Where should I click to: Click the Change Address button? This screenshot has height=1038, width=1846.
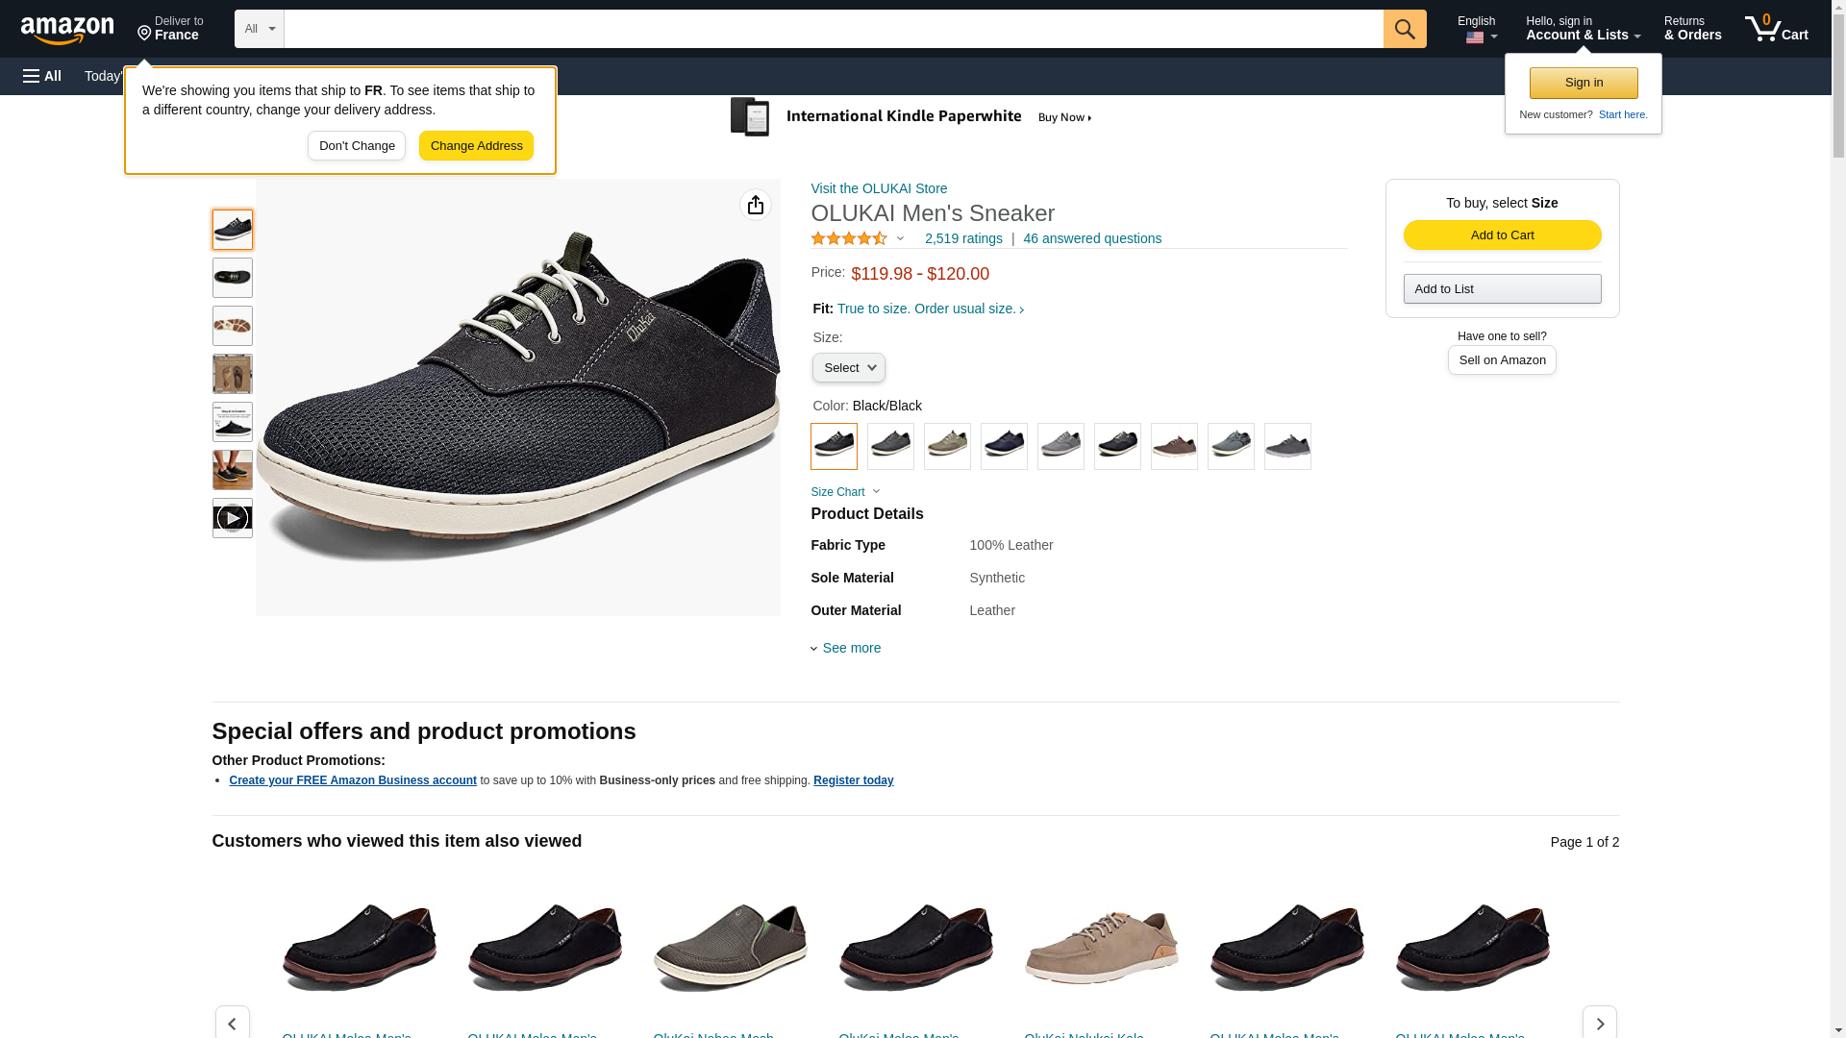[x=476, y=146]
